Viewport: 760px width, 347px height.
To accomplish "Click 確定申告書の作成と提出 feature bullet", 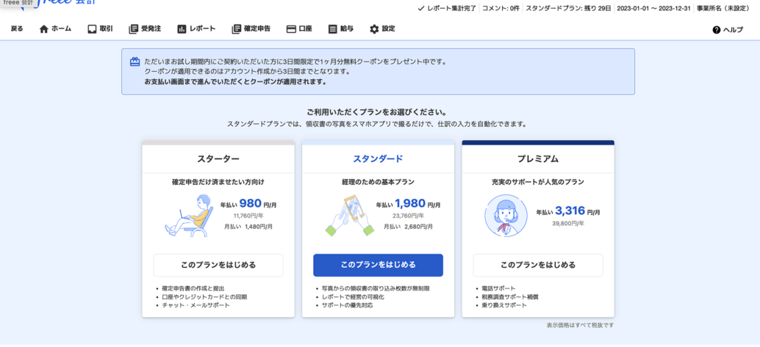I will point(193,288).
